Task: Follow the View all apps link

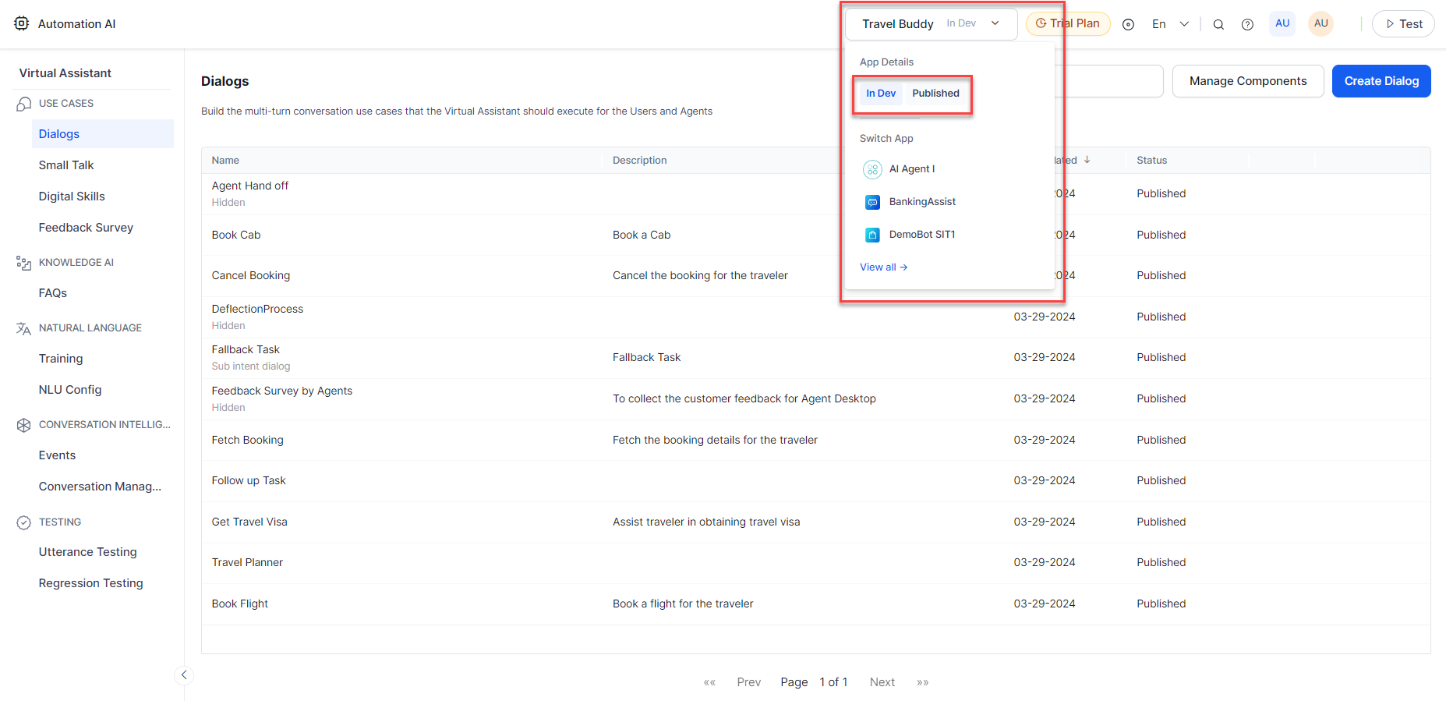Action: point(883,267)
